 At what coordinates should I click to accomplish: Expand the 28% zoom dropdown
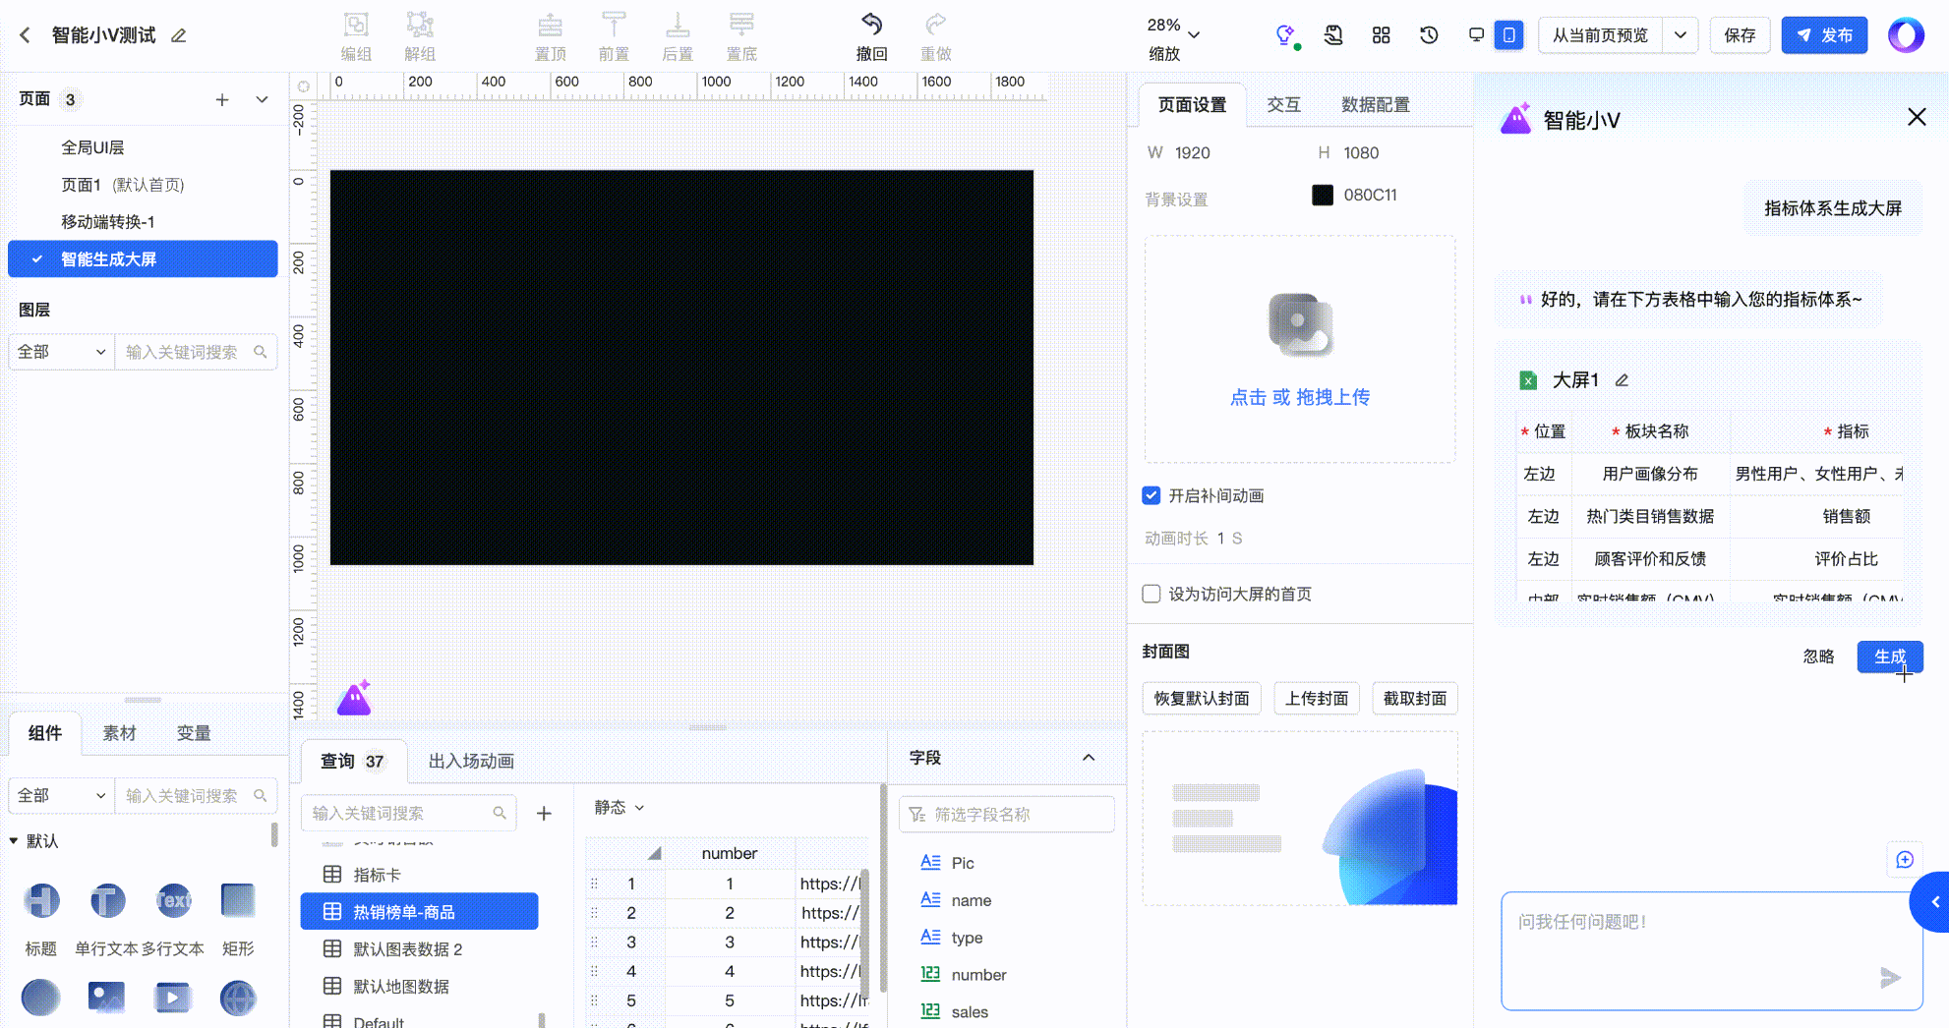(1194, 35)
